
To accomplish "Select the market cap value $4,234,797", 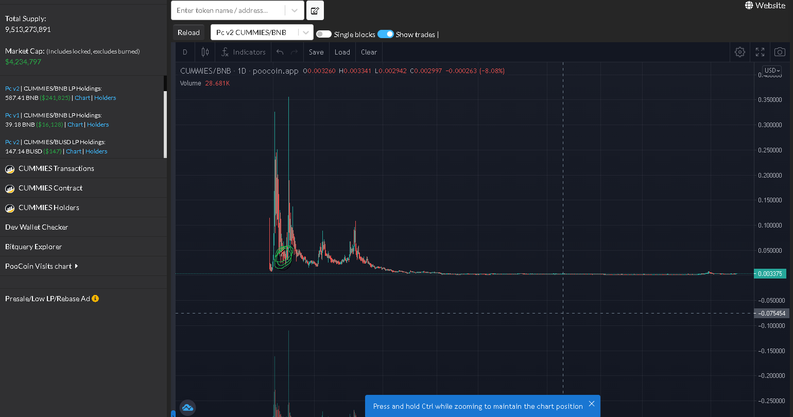I will click(x=23, y=62).
